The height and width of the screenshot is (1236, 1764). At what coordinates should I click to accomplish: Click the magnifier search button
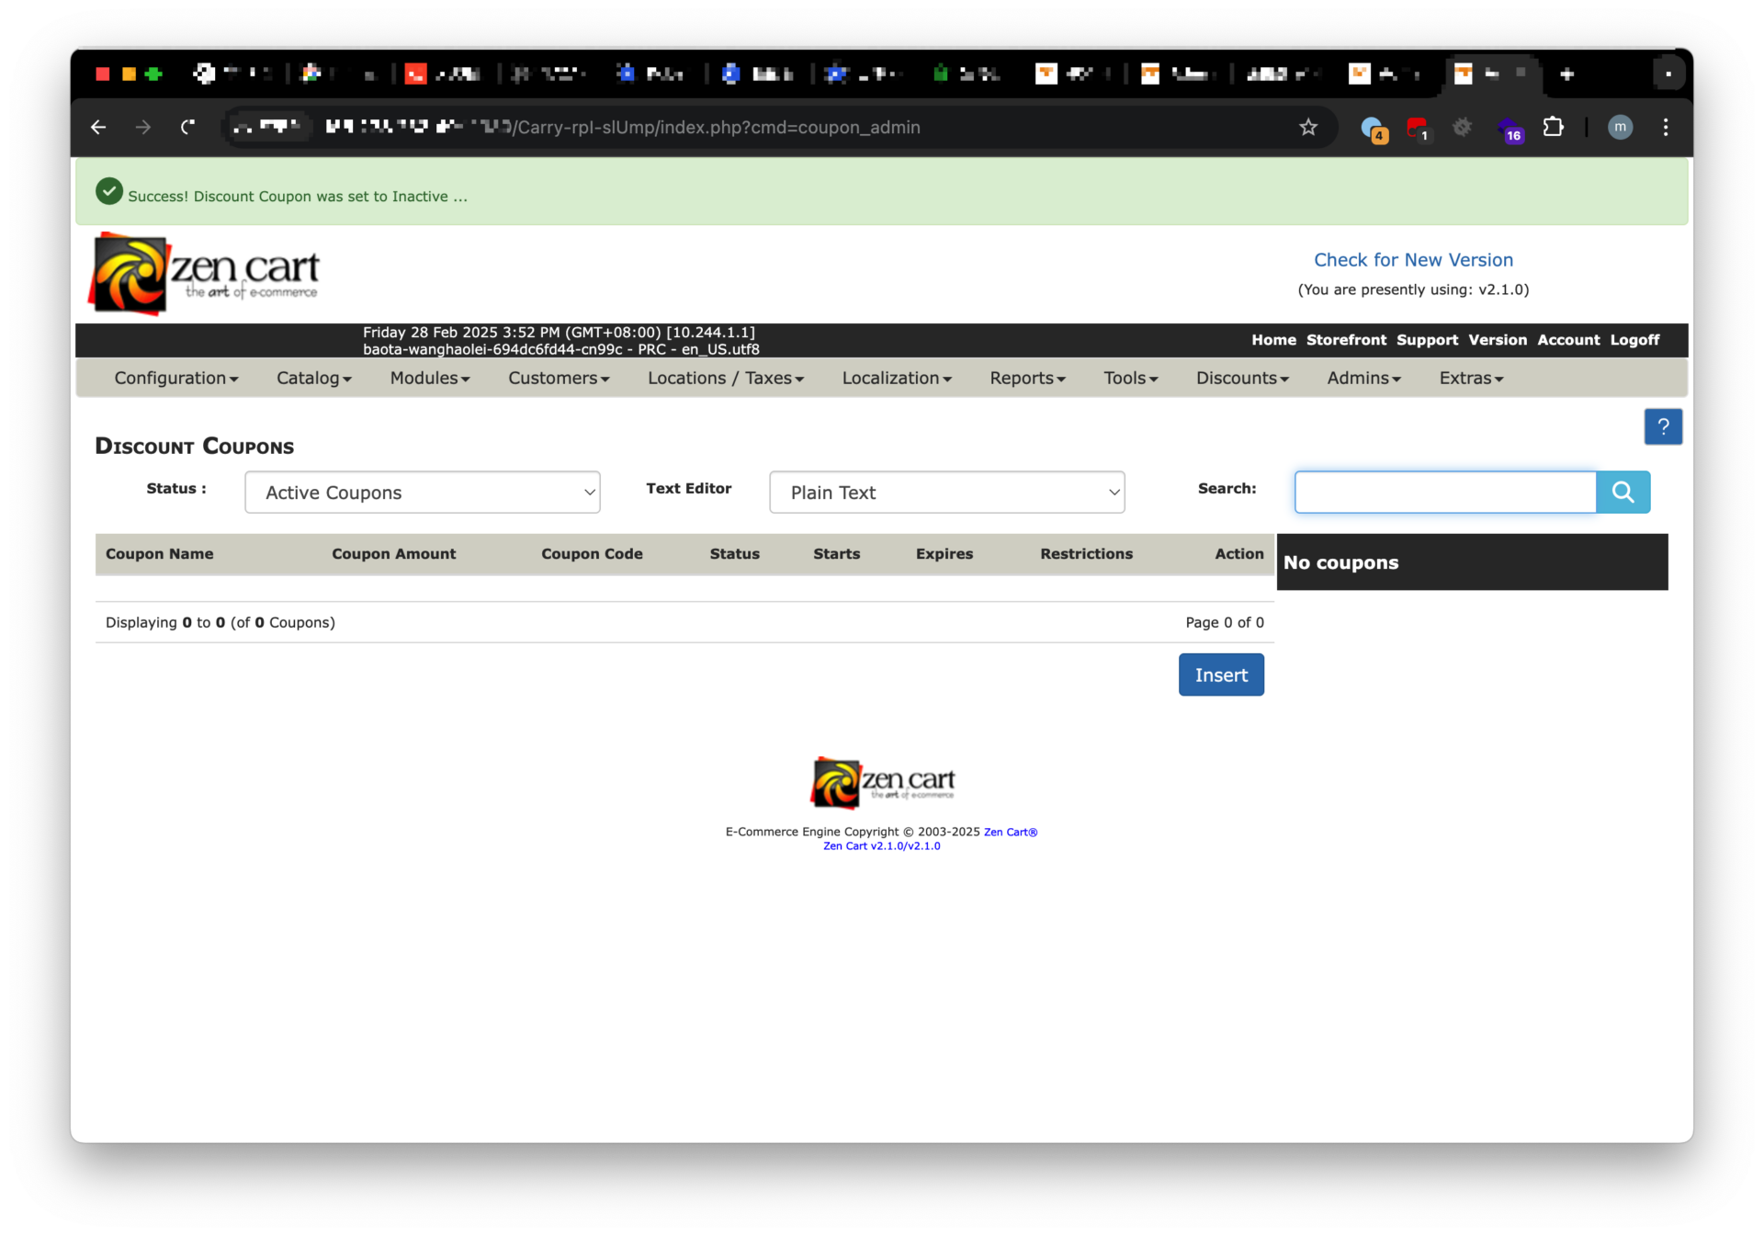tap(1623, 493)
